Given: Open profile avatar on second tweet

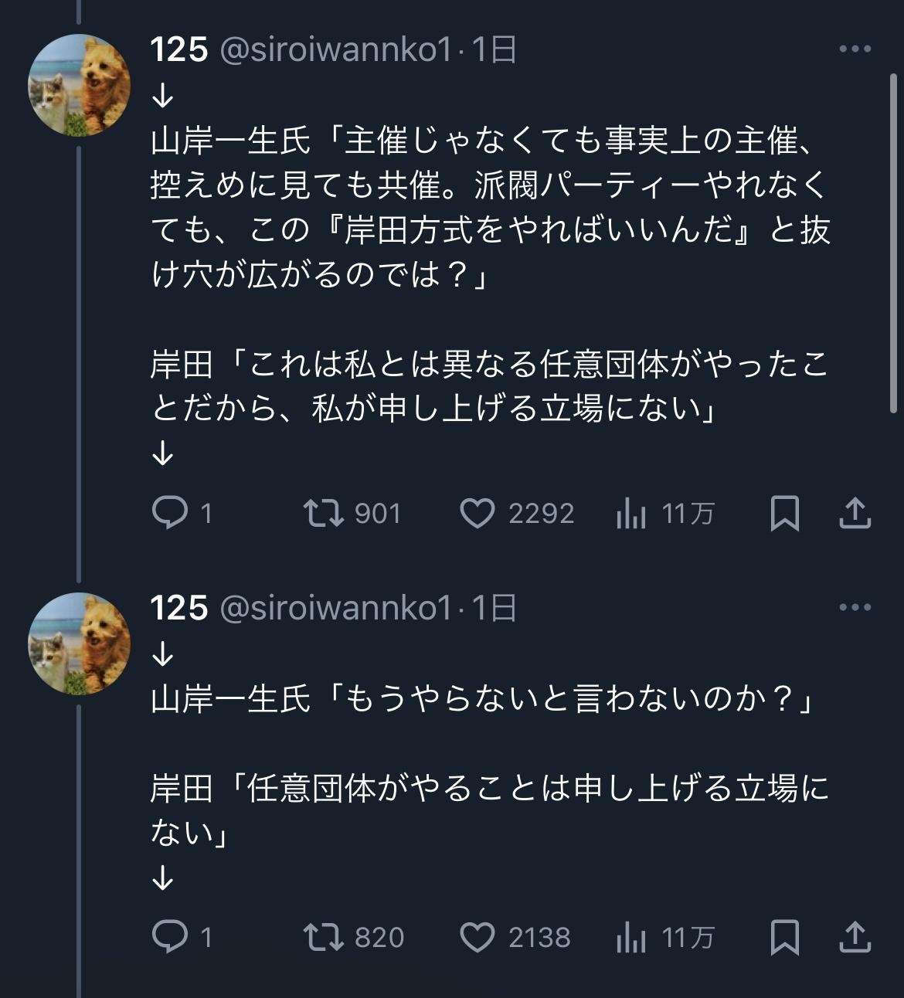Looking at the screenshot, I should [x=79, y=643].
